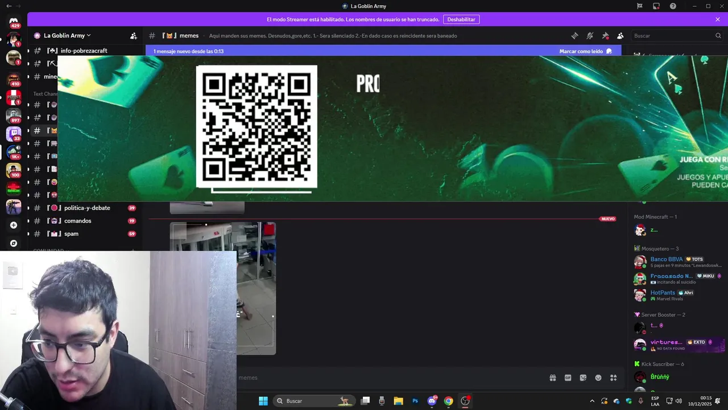Open the comandos channel

[84, 221]
